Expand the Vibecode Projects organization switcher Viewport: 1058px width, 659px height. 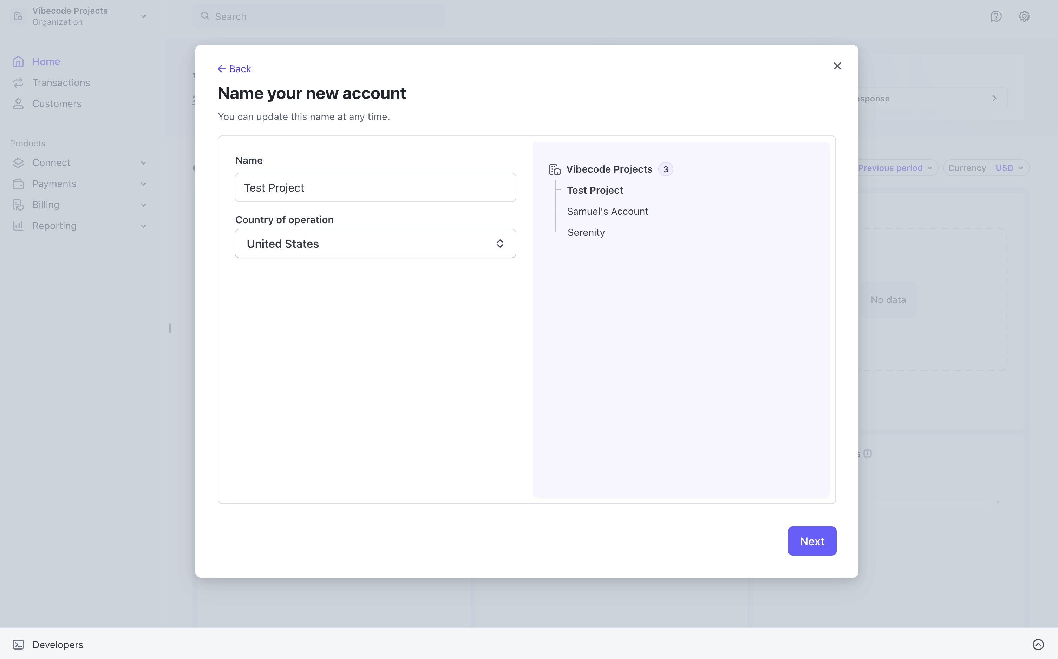(x=143, y=16)
